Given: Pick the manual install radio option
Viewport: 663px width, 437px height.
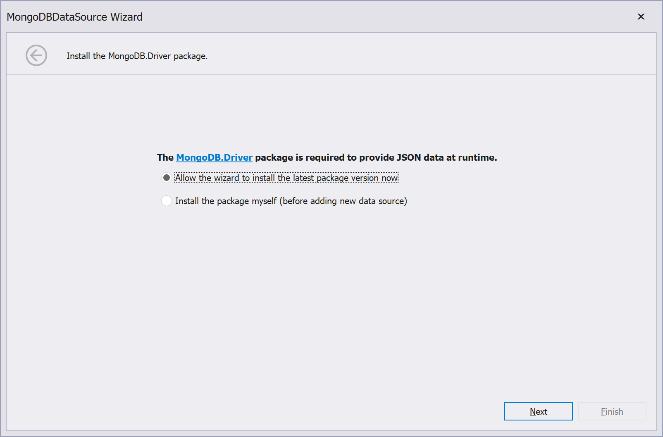Looking at the screenshot, I should pyautogui.click(x=166, y=201).
